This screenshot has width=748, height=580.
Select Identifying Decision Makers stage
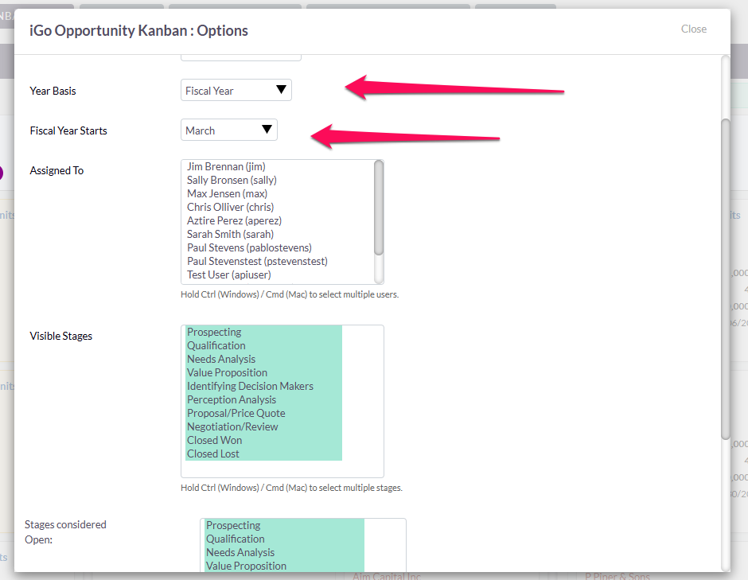click(264, 386)
